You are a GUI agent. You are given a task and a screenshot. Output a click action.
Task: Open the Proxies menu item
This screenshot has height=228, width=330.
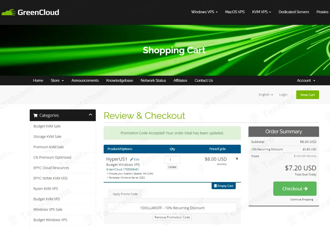pyautogui.click(x=322, y=12)
